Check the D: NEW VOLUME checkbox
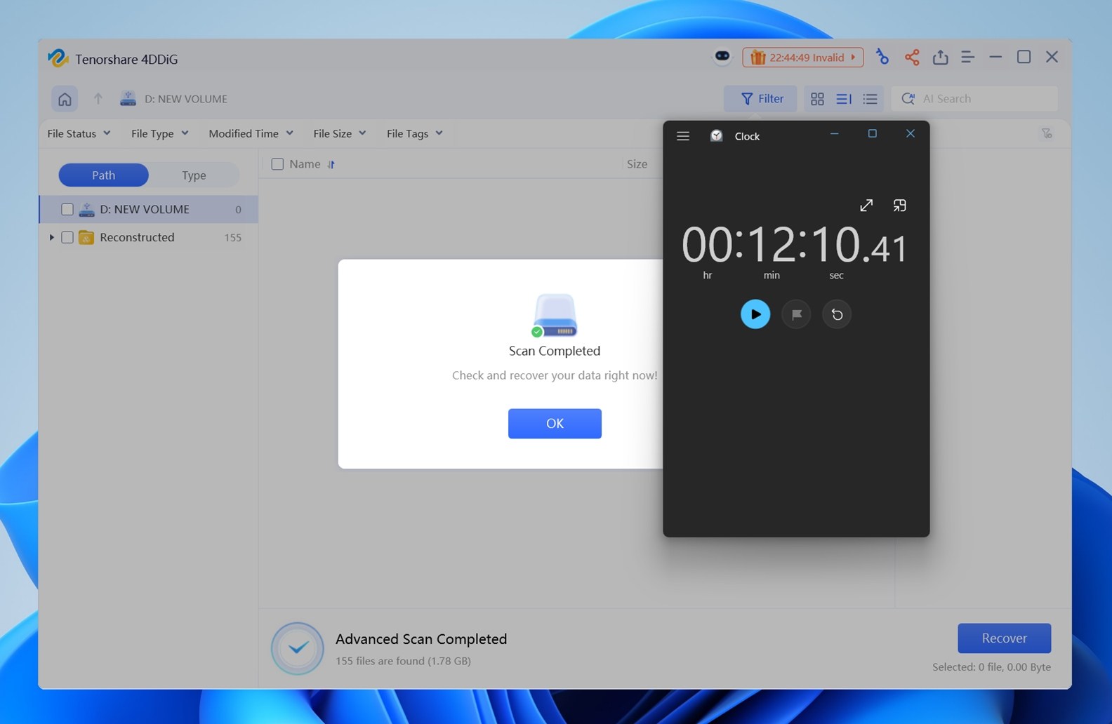The image size is (1112, 724). [x=67, y=209]
